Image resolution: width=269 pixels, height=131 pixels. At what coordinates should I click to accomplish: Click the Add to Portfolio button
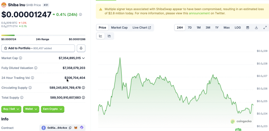pyautogui.click(x=38, y=48)
